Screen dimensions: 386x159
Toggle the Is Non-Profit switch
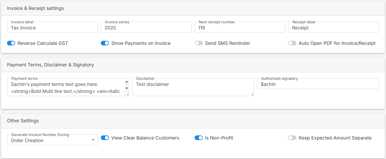199,138
